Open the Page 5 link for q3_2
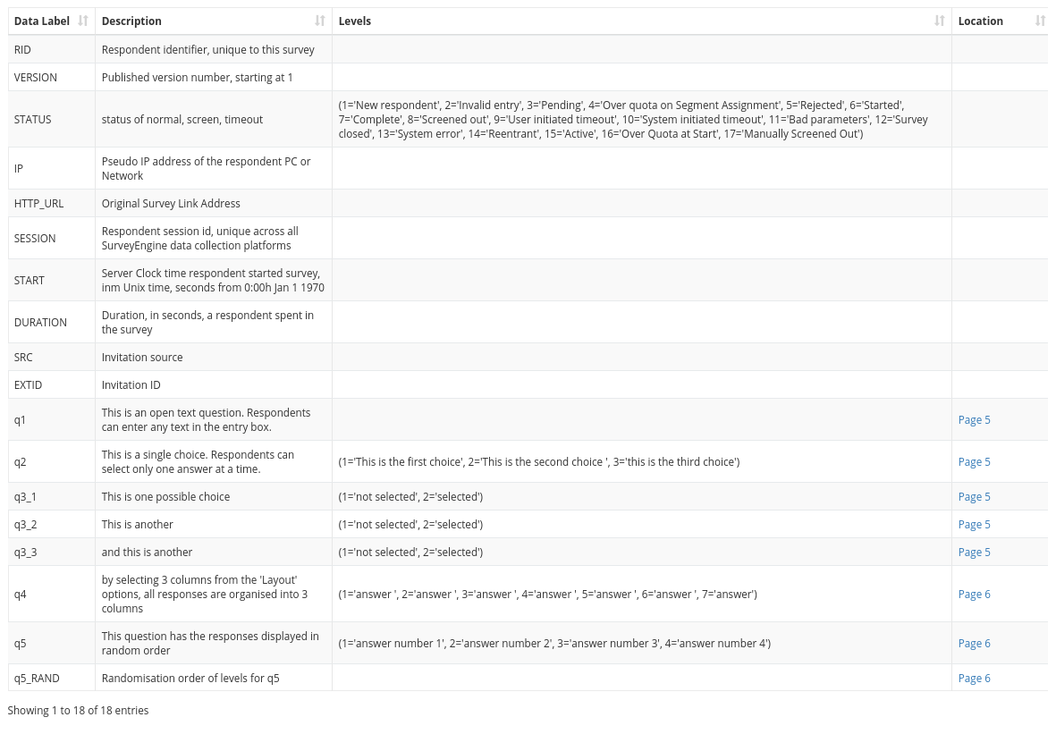This screenshot has height=751, width=1056. click(x=974, y=524)
